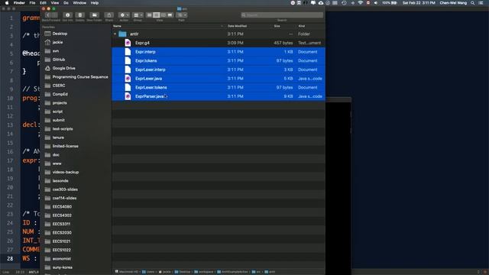Create a New Folder from toolbar
The width and height of the screenshot is (489, 275).
pyautogui.click(x=94, y=15)
